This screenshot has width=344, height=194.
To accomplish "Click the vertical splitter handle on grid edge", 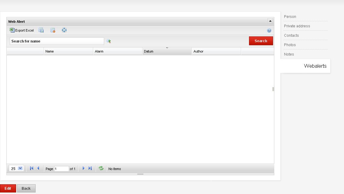I will pyautogui.click(x=273, y=89).
